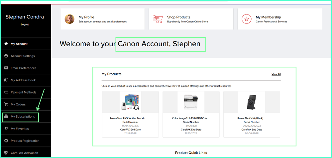Click Buy directly from Canon Online Store text
The height and width of the screenshot is (158, 332).
pyautogui.click(x=187, y=21)
